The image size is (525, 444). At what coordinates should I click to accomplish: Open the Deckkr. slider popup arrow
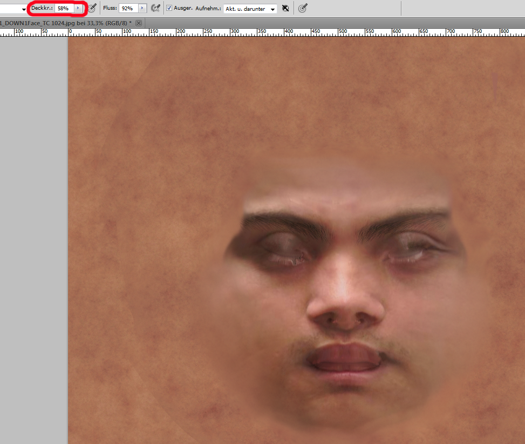point(78,8)
